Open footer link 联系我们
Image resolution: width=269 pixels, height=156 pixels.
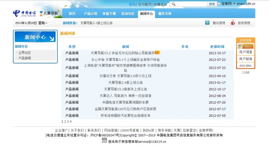point(94,131)
